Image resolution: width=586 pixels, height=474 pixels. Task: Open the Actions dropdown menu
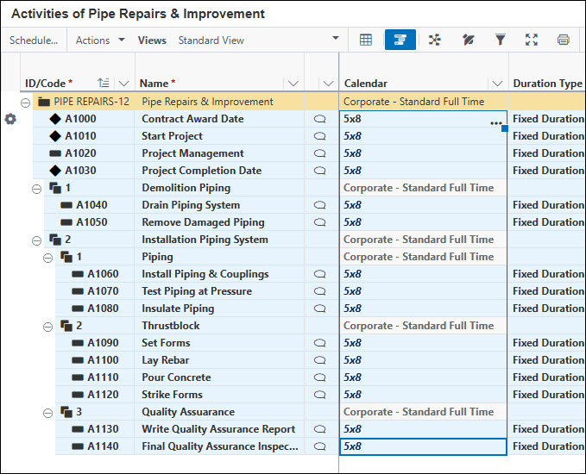click(100, 40)
